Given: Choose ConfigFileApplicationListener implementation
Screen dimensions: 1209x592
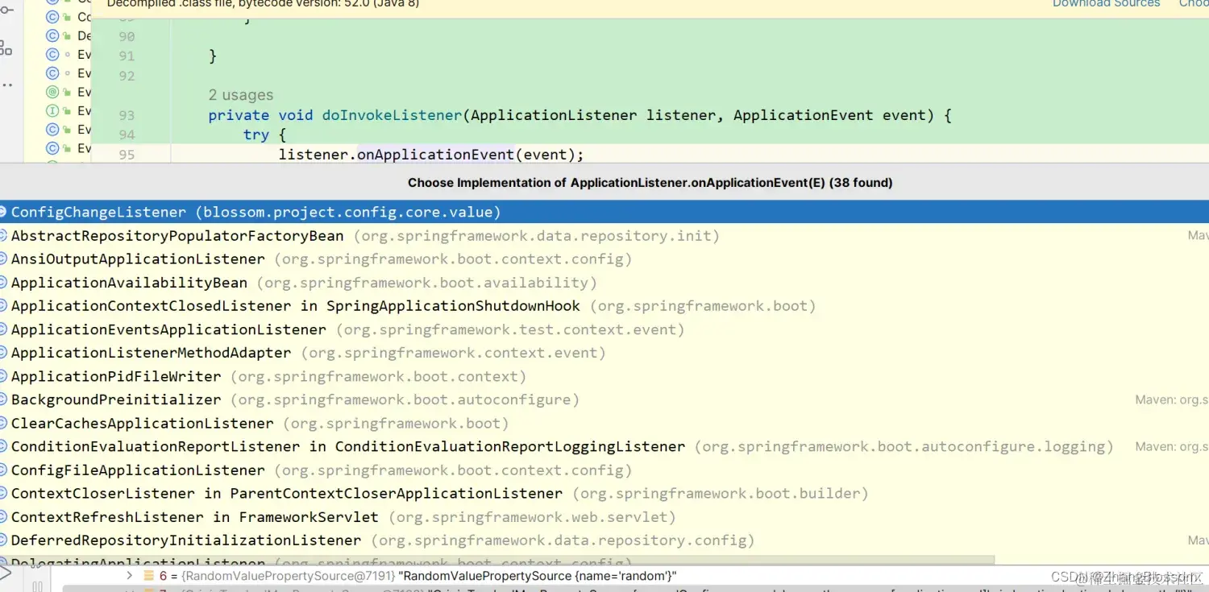Looking at the screenshot, I should 604,470.
